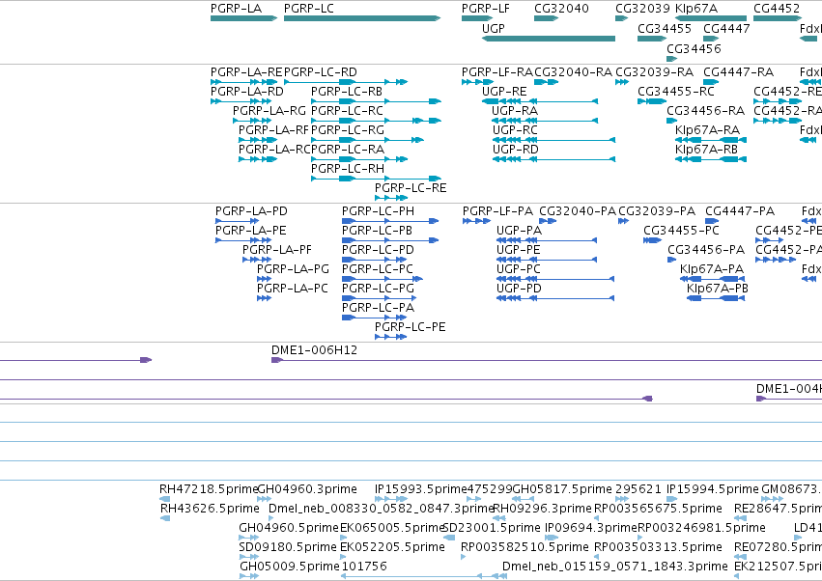822x581 pixels.
Task: Click protein CG34455-PC
Action: click(x=681, y=231)
